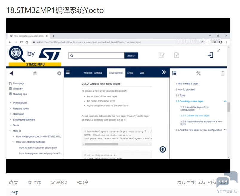Open Main page link
Screen dimensions: 240x196
pos(19,83)
